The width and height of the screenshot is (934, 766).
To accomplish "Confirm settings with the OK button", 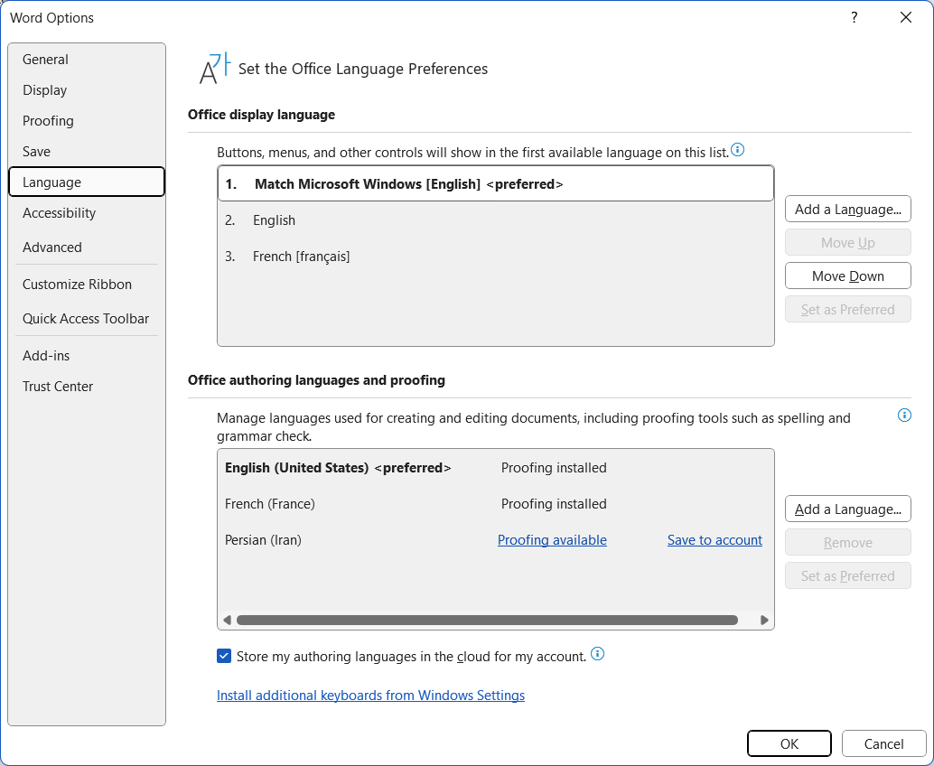I will (789, 743).
